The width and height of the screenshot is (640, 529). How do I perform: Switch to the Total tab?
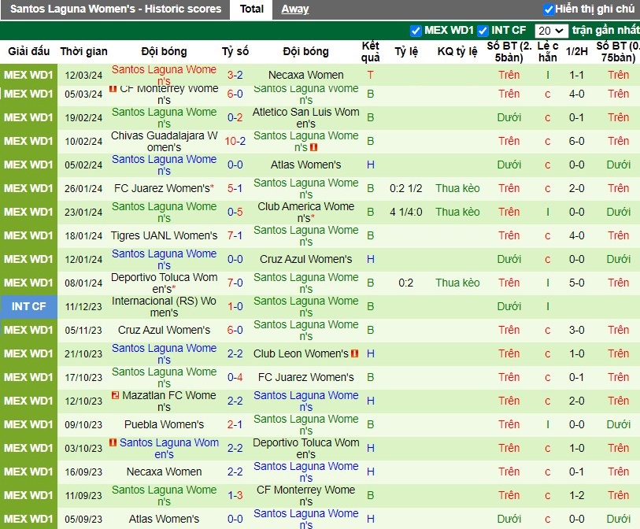251,9
